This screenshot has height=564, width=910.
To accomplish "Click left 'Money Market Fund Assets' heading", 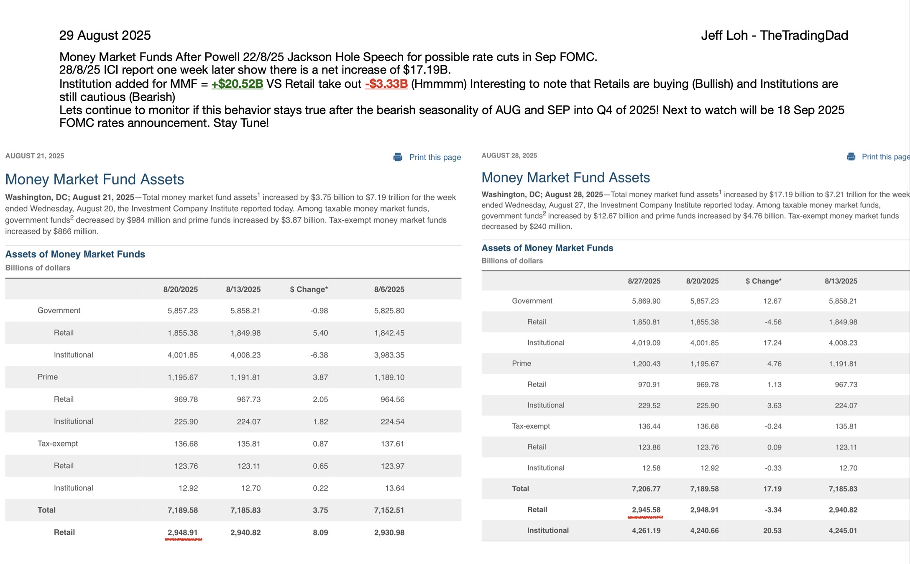I will (x=95, y=179).
